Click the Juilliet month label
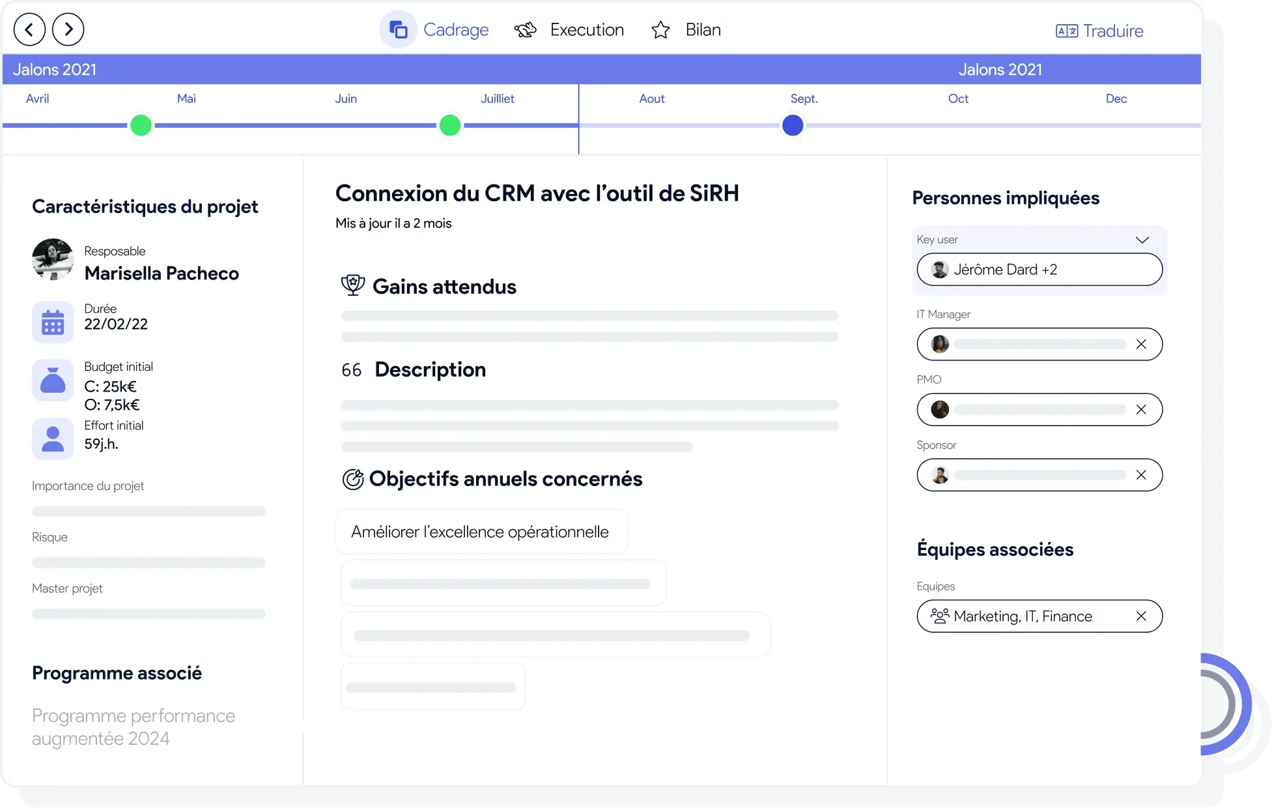 498,98
